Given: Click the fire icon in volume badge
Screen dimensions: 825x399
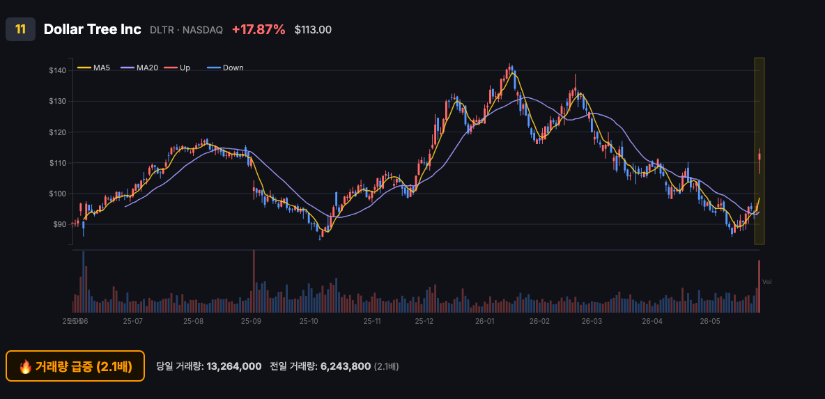Looking at the screenshot, I should tap(25, 366).
